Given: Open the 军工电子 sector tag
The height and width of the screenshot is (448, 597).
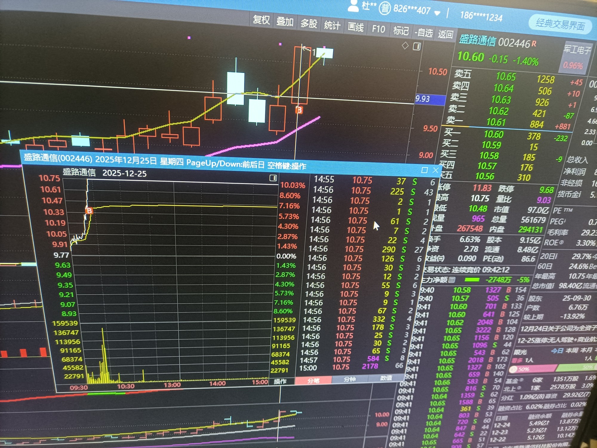Looking at the screenshot, I should click(577, 50).
